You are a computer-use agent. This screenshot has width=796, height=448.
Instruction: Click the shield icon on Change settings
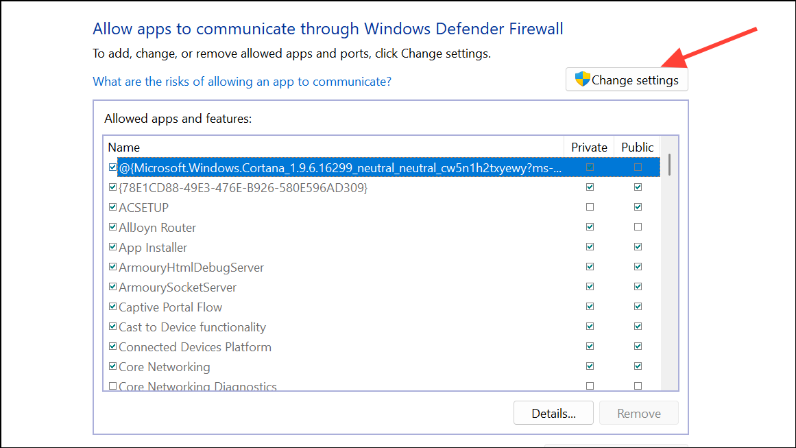tap(582, 79)
